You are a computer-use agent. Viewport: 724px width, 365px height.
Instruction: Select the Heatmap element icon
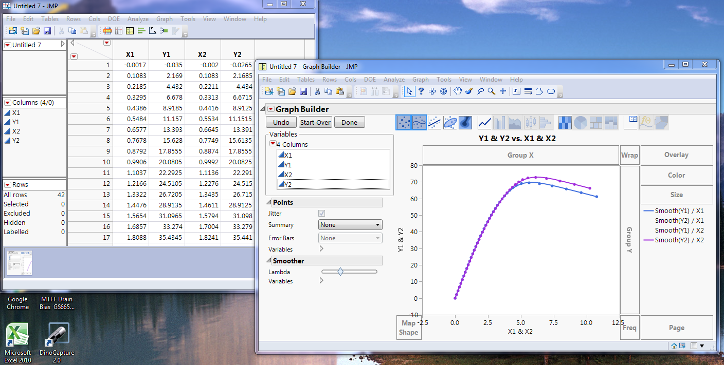pyautogui.click(x=565, y=123)
